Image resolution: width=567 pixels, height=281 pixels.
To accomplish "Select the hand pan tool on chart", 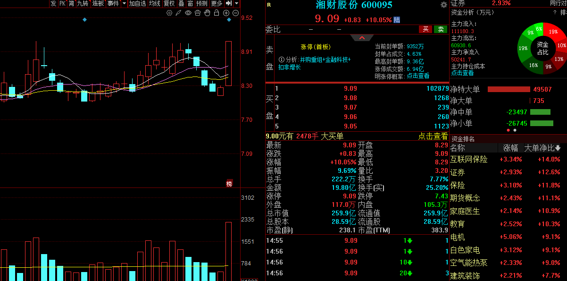I will tap(207, 13).
